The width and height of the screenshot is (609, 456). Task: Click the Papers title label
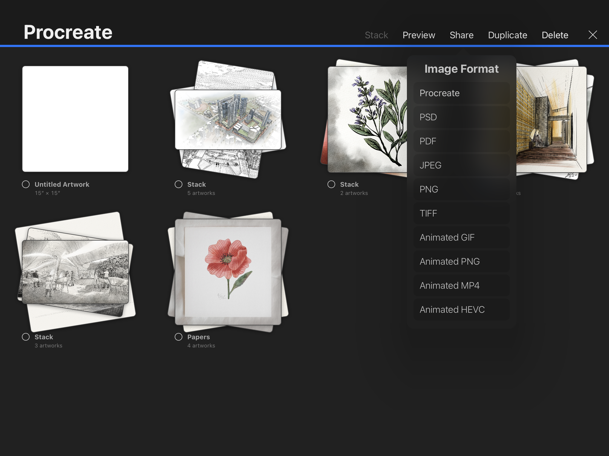coord(199,337)
